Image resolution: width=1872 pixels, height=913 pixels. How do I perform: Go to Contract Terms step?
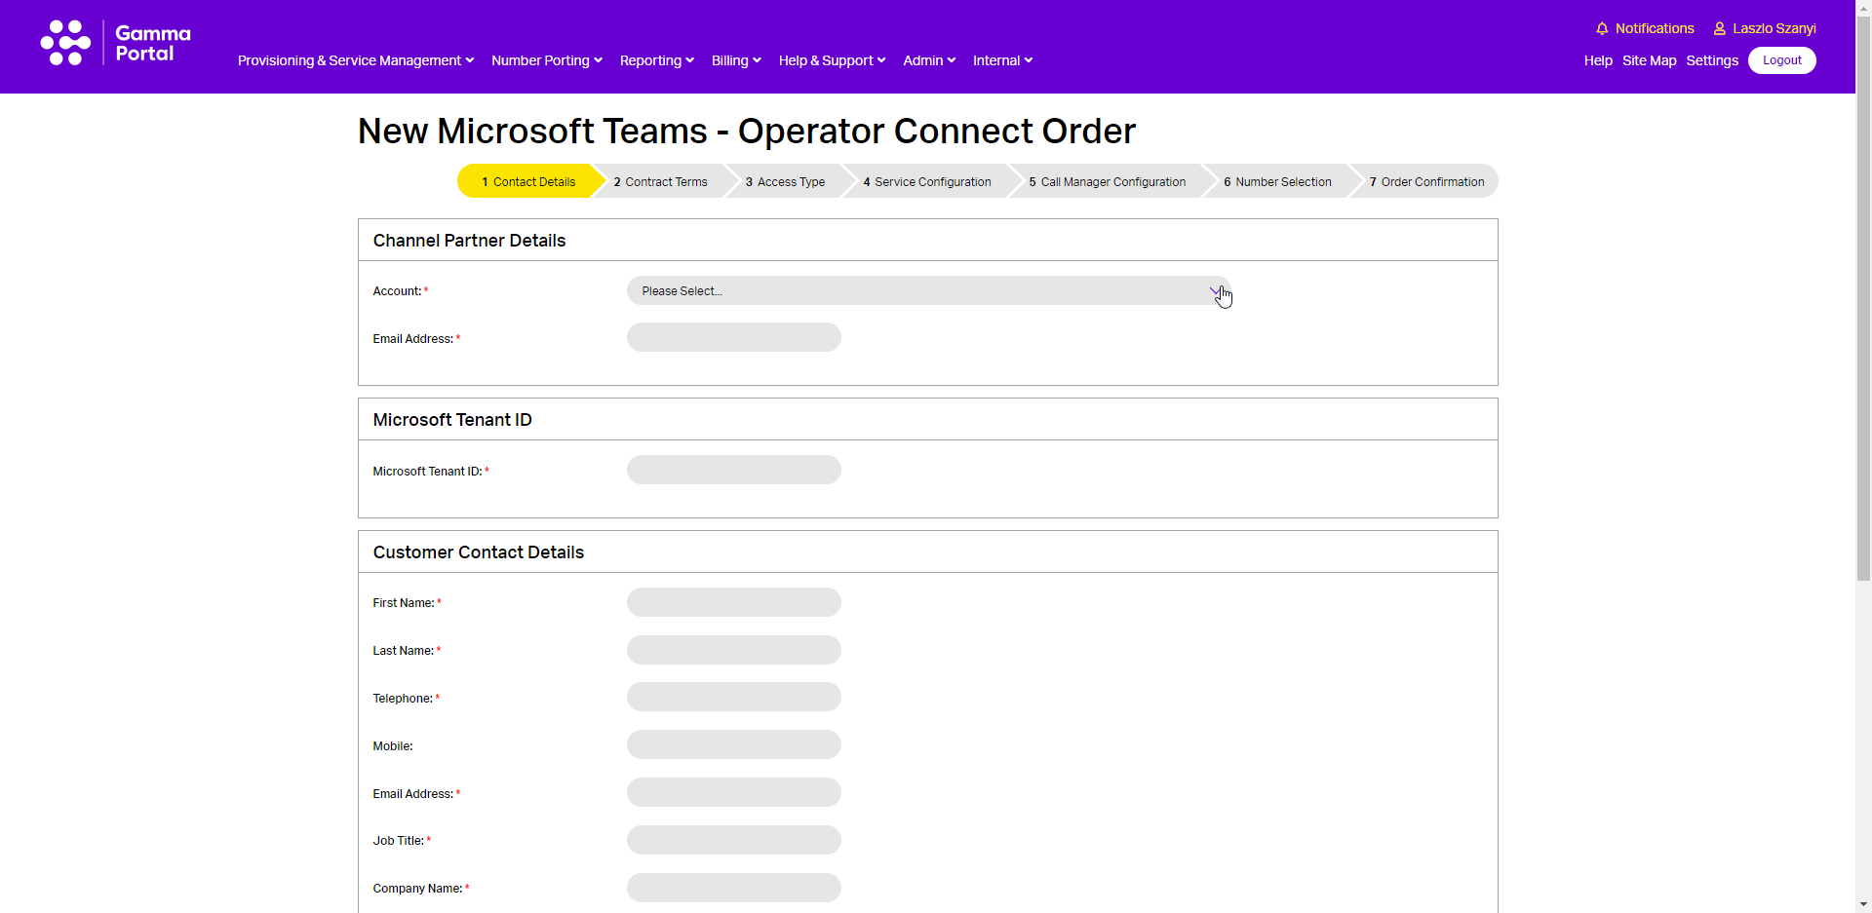pos(660,181)
